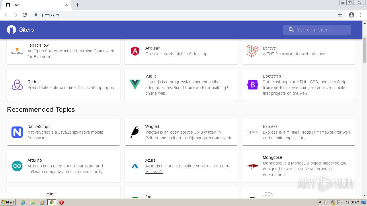The width and height of the screenshot is (367, 206).
Task: Click the search magnifier icon
Action: point(291,30)
